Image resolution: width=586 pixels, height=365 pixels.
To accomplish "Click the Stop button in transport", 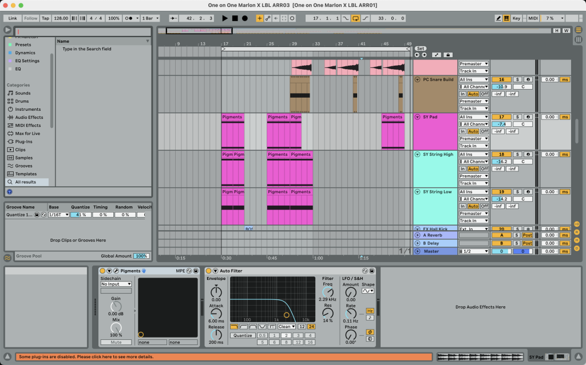I will [235, 18].
